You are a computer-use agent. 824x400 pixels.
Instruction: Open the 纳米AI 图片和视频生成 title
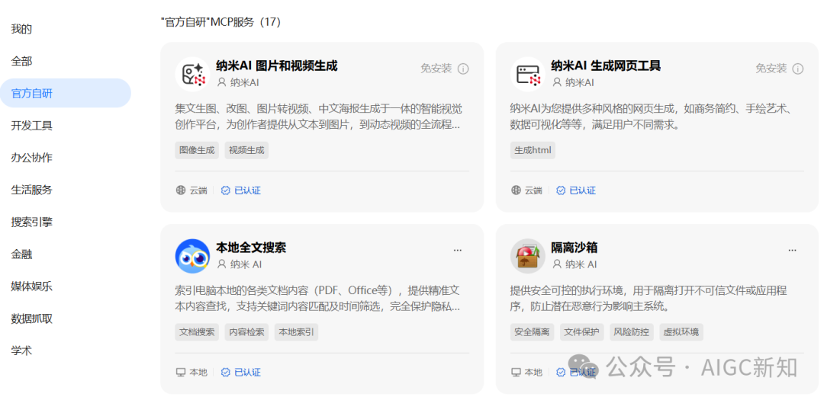click(277, 66)
